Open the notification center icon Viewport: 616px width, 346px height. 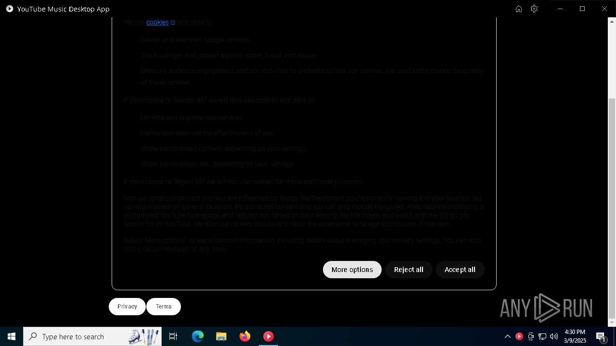click(601, 336)
